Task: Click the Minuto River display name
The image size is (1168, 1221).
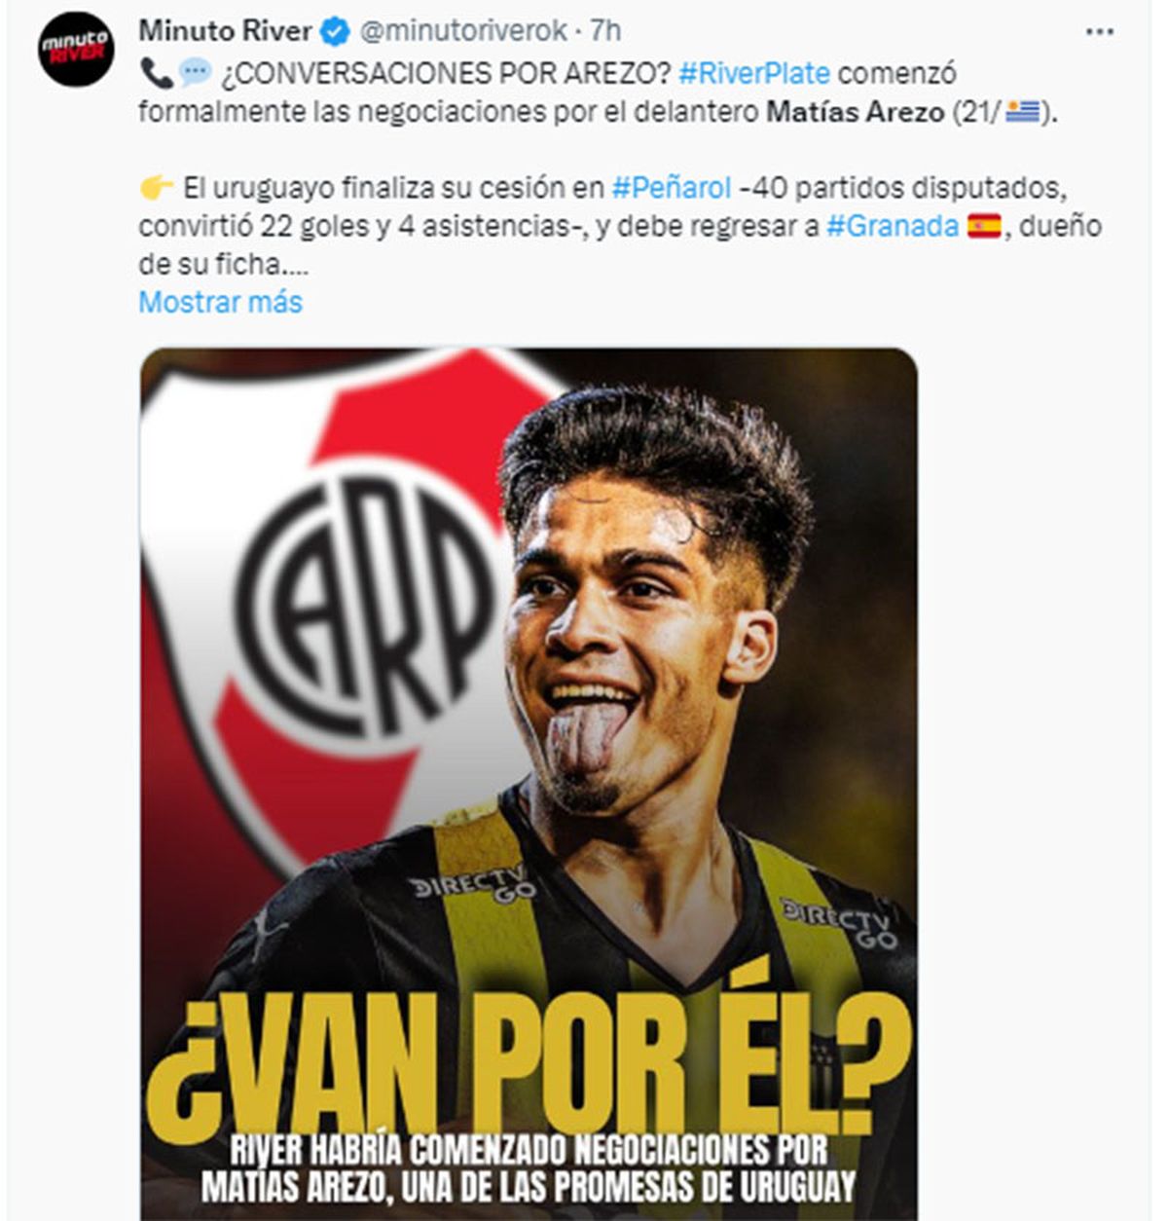Action: click(x=225, y=31)
